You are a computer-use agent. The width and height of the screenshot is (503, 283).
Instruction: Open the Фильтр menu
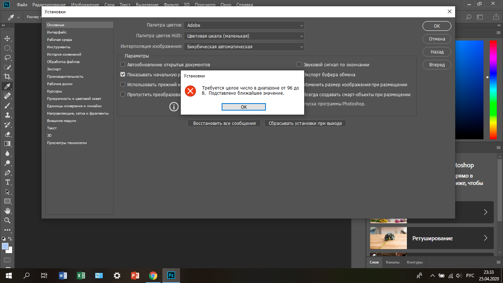tap(171, 5)
